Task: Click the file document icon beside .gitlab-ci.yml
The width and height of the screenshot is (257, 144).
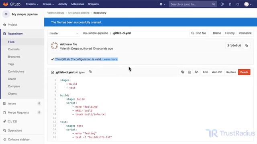Action: [53, 72]
